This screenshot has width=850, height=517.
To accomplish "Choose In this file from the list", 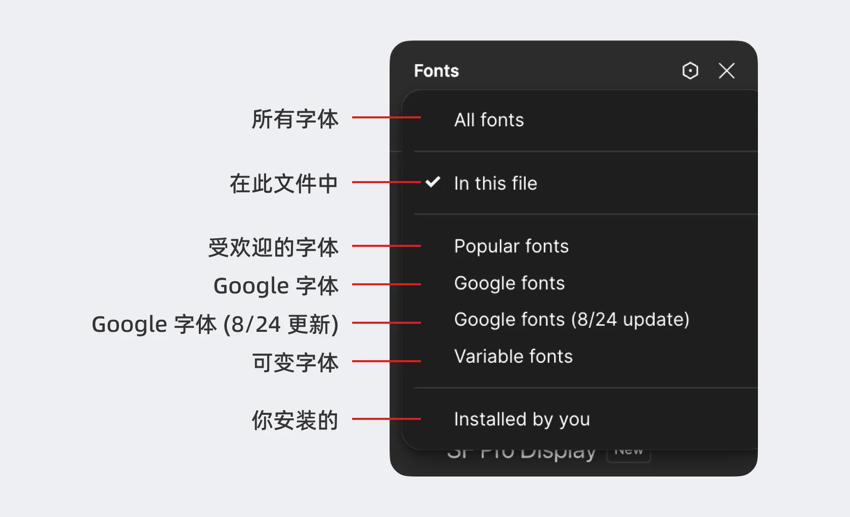I will pyautogui.click(x=495, y=183).
